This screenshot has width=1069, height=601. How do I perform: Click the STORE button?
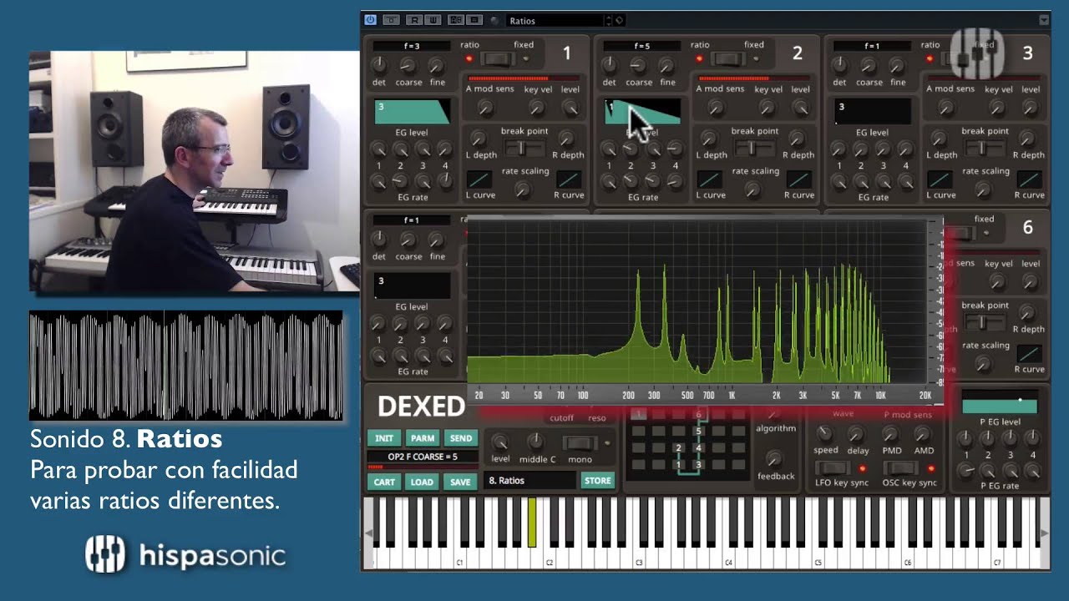coord(597,481)
